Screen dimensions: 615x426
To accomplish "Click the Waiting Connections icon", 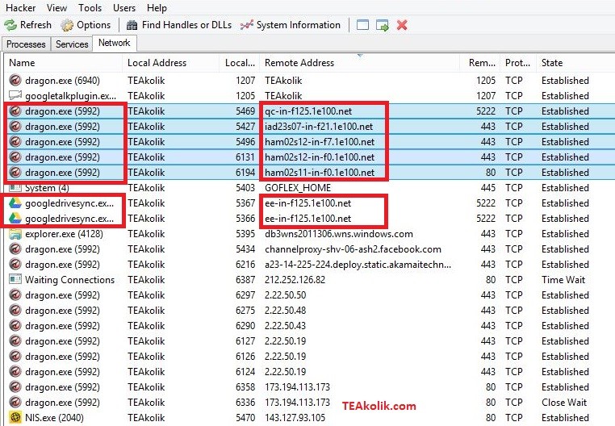I will pos(15,280).
